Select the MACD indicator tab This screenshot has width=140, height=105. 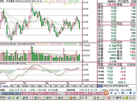point(6,86)
